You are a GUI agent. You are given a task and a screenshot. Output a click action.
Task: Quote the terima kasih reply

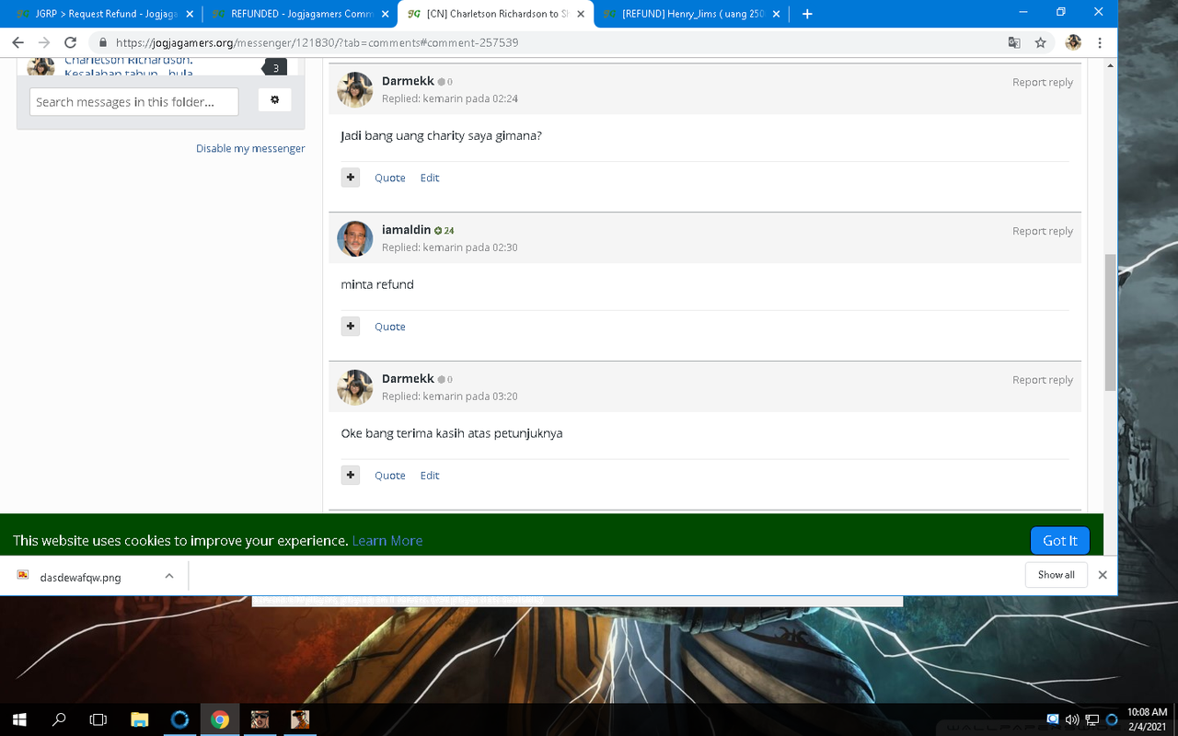click(x=389, y=476)
